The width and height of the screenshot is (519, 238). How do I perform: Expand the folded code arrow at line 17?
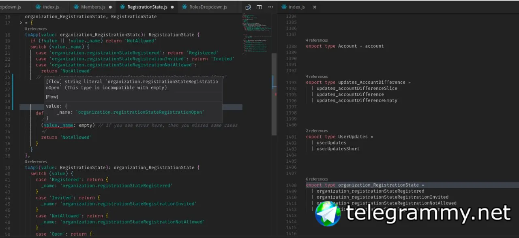pyautogui.click(x=21, y=23)
